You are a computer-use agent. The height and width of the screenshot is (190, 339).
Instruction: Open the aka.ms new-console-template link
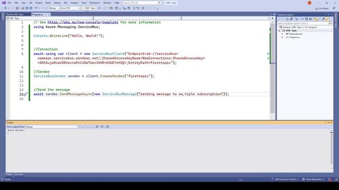(83, 22)
